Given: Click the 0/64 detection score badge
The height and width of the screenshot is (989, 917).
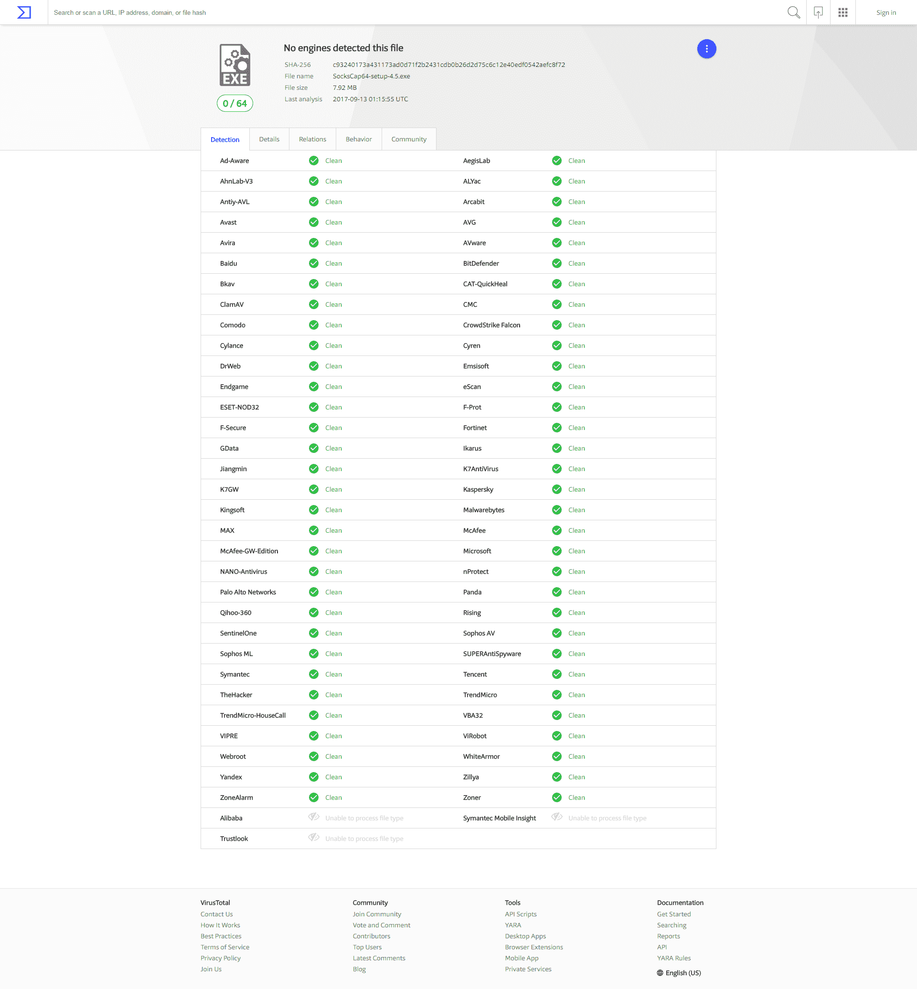Looking at the screenshot, I should [x=235, y=103].
